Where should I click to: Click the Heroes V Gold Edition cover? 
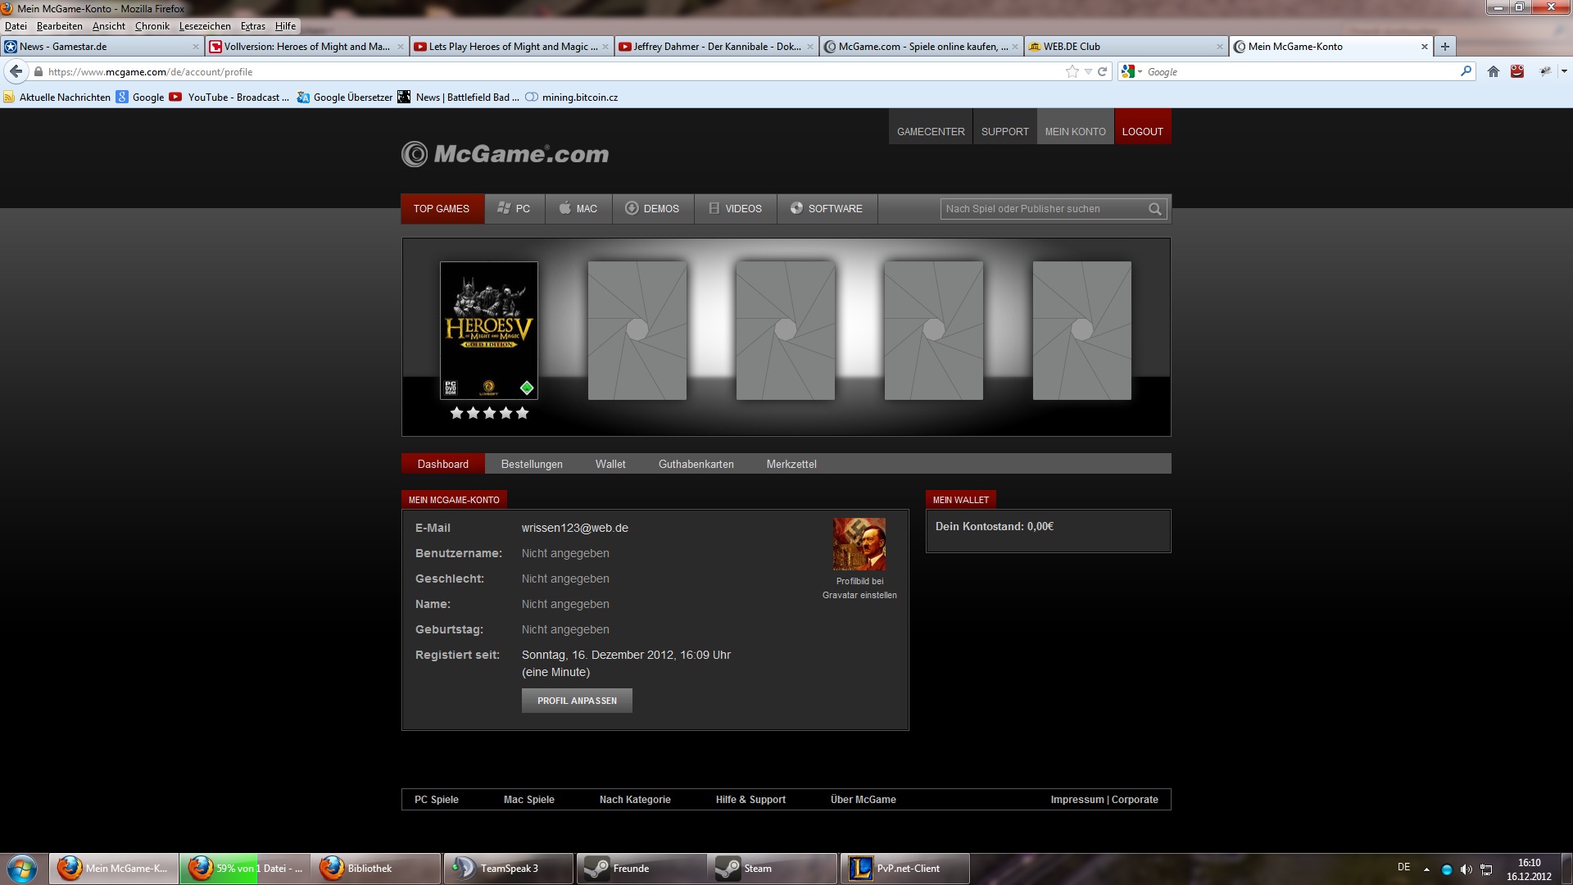point(489,330)
